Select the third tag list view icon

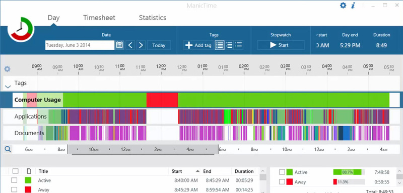(x=238, y=45)
